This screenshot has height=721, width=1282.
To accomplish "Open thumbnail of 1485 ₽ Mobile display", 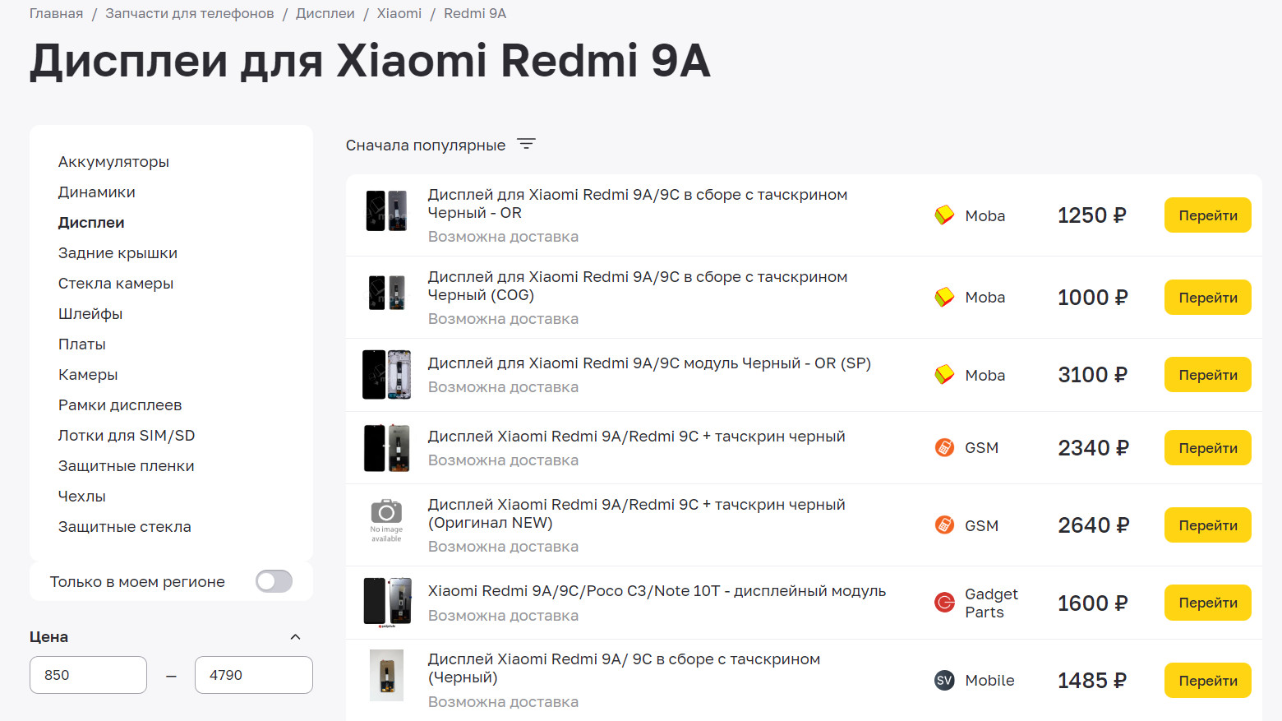I will (x=386, y=675).
